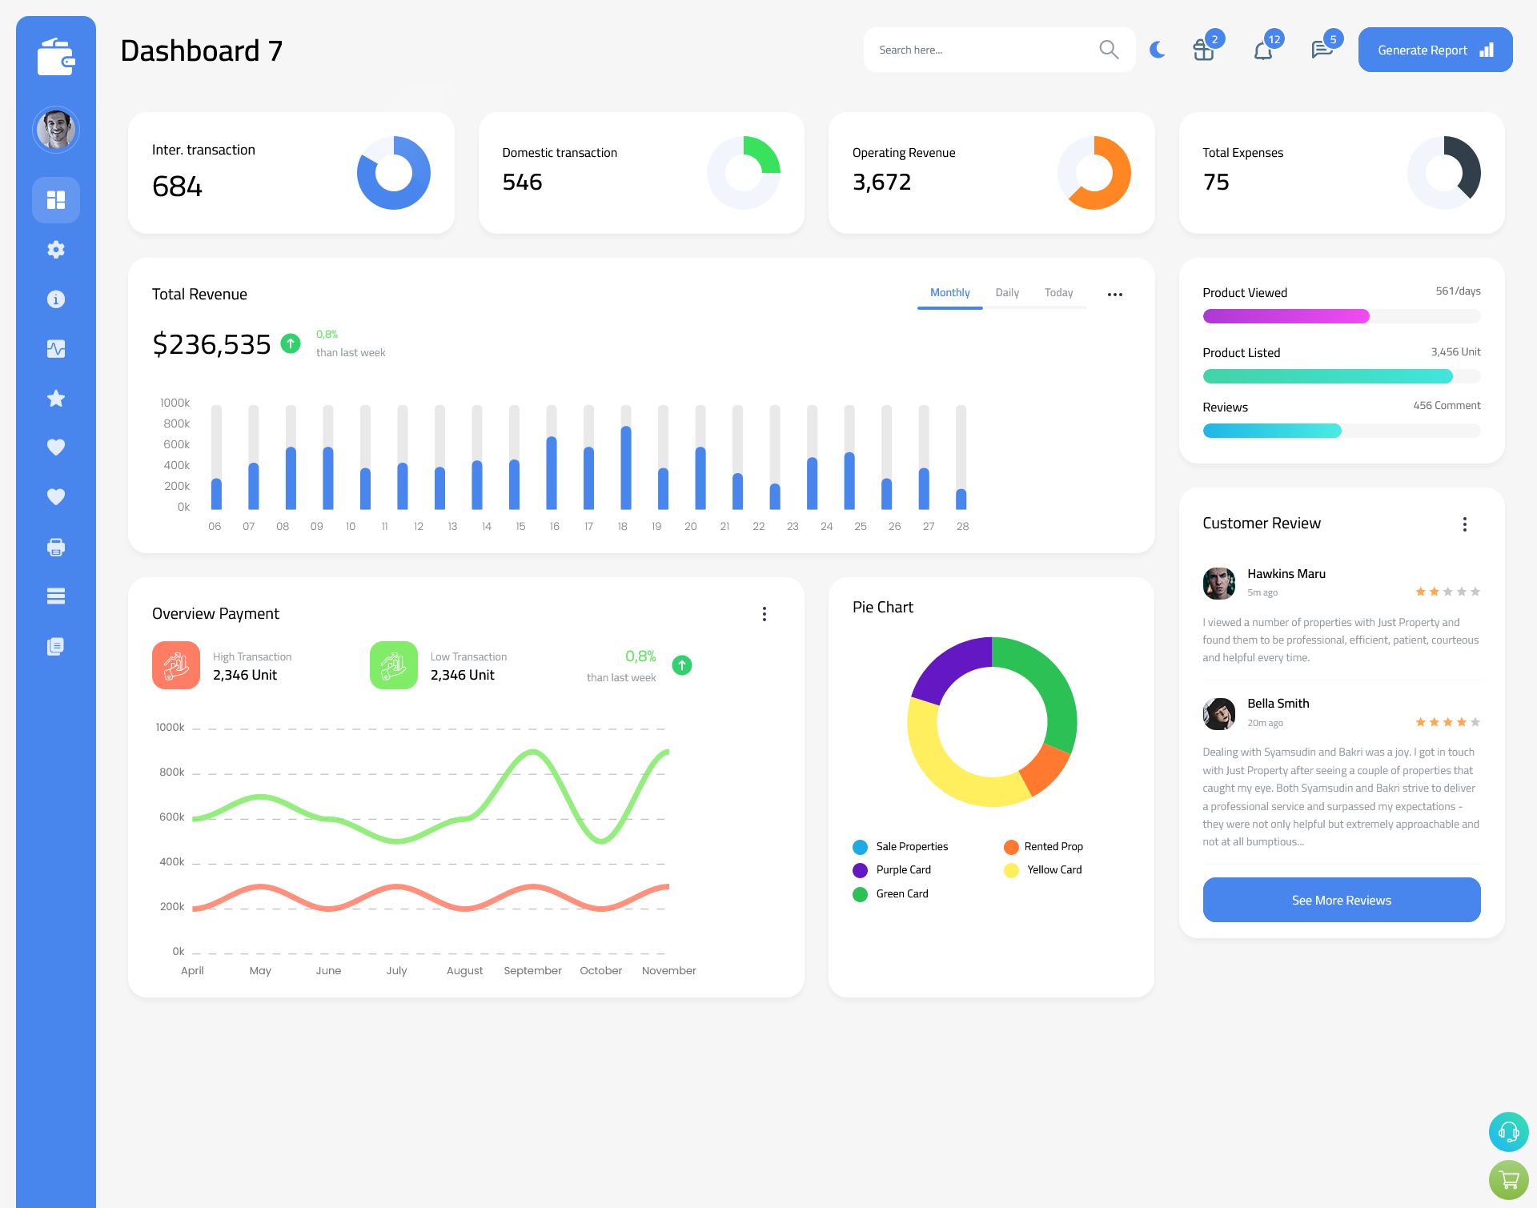Image resolution: width=1537 pixels, height=1208 pixels.
Task: Select the list/menu icon in sidebar
Action: coord(56,596)
